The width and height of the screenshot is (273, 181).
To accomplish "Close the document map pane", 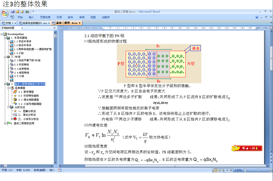I will (54, 28).
